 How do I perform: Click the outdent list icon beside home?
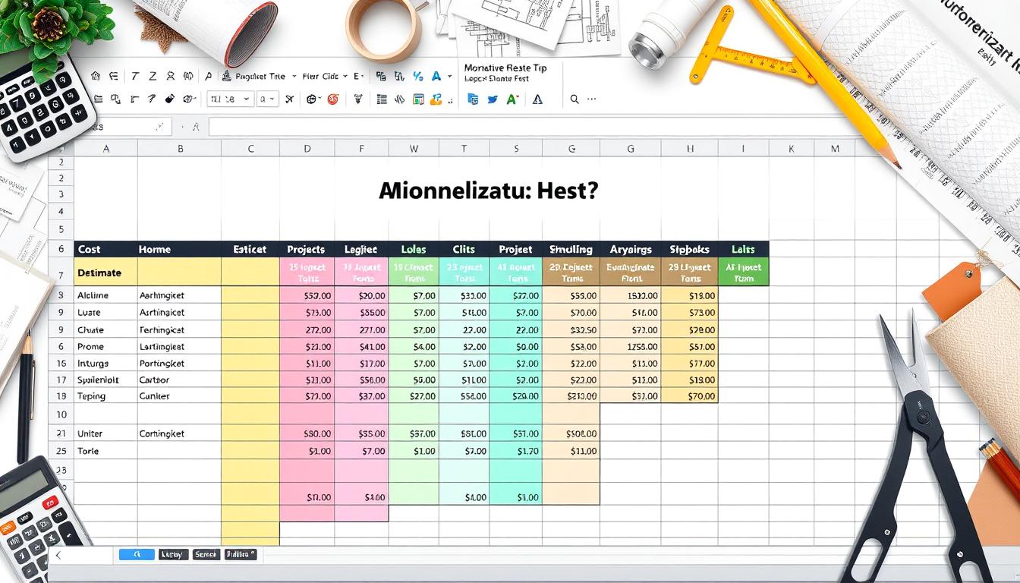tap(113, 76)
